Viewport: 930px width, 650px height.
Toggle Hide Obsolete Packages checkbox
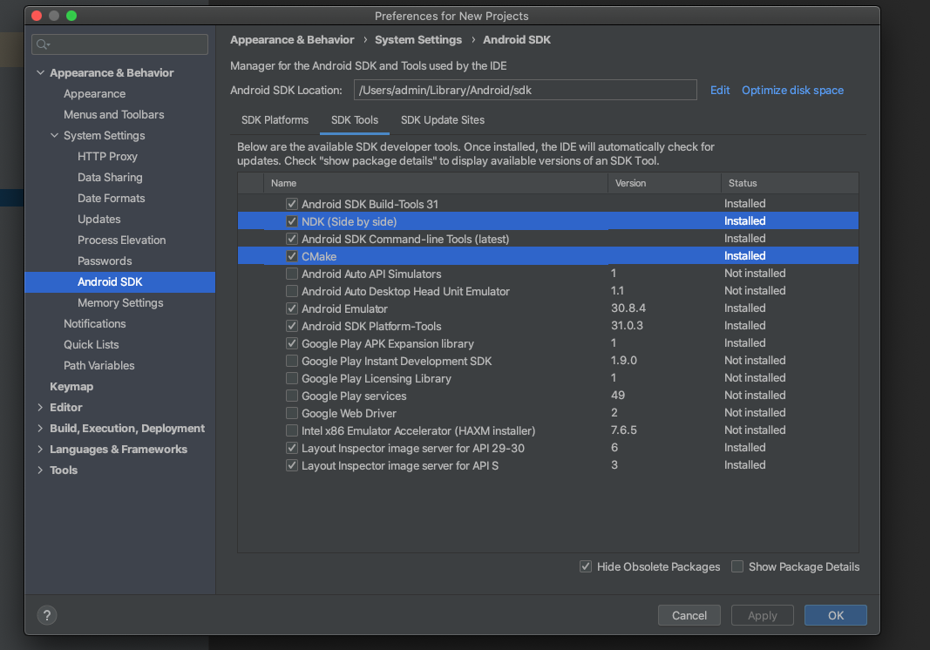click(586, 566)
